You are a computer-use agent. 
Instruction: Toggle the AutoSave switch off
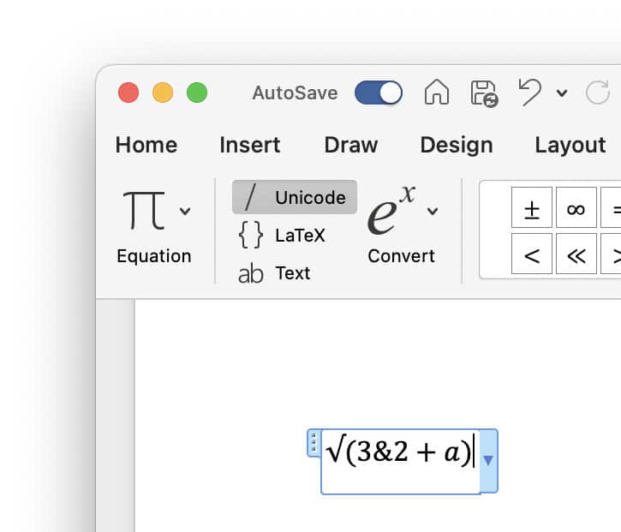click(x=379, y=93)
